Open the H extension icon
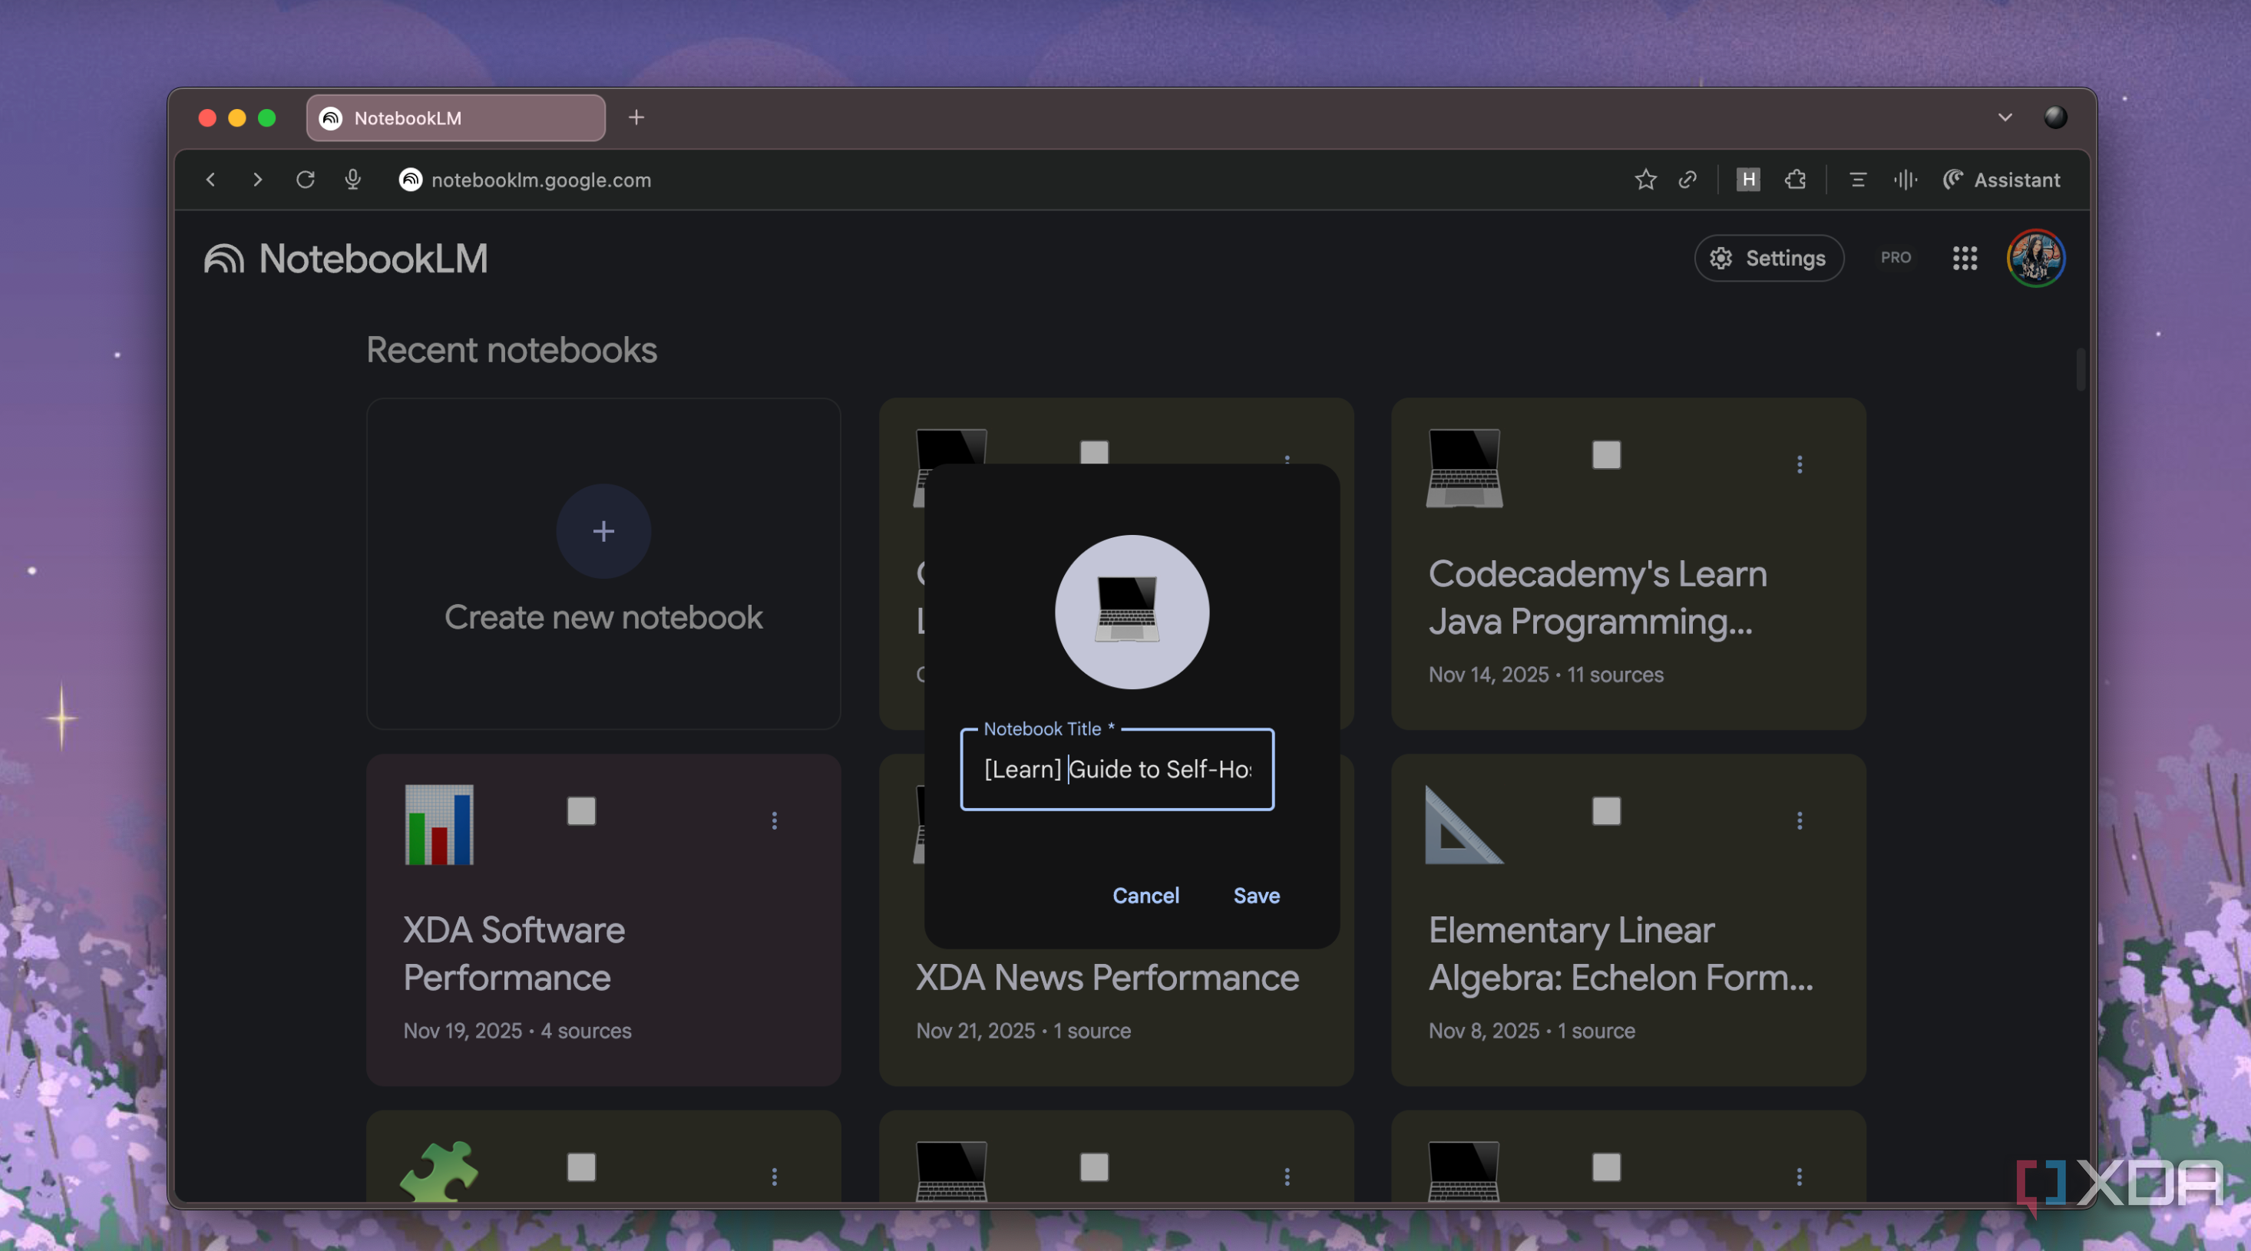This screenshot has width=2251, height=1251. pos(1747,180)
